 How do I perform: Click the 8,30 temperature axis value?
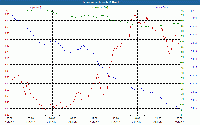point(7,109)
